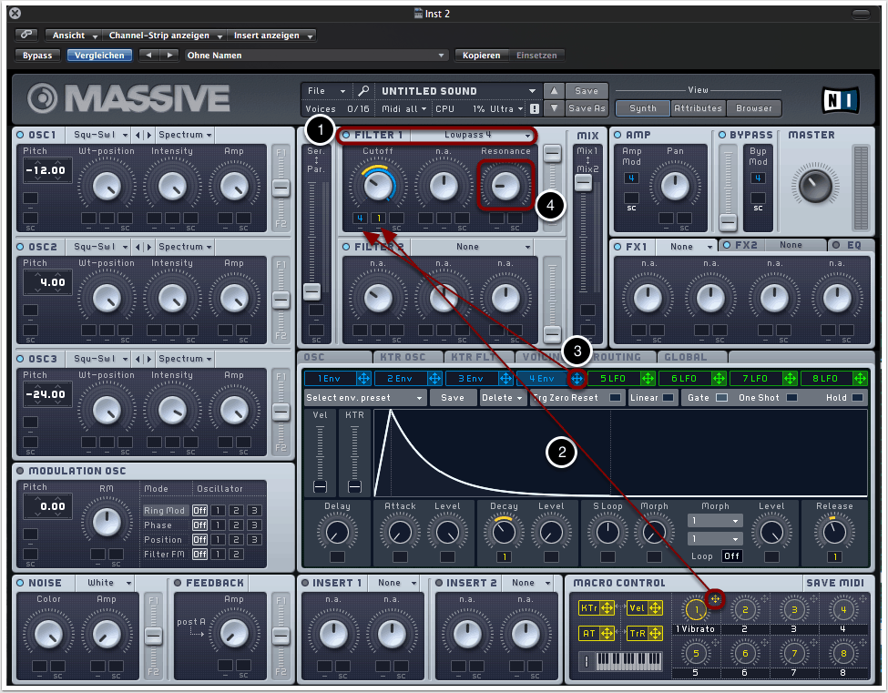
Task: Click the 4 Env modulation crosshair handle
Action: (577, 378)
